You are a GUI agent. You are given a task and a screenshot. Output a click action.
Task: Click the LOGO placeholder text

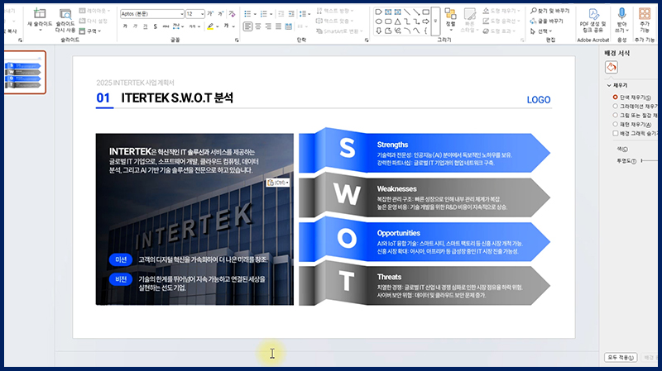tap(539, 100)
